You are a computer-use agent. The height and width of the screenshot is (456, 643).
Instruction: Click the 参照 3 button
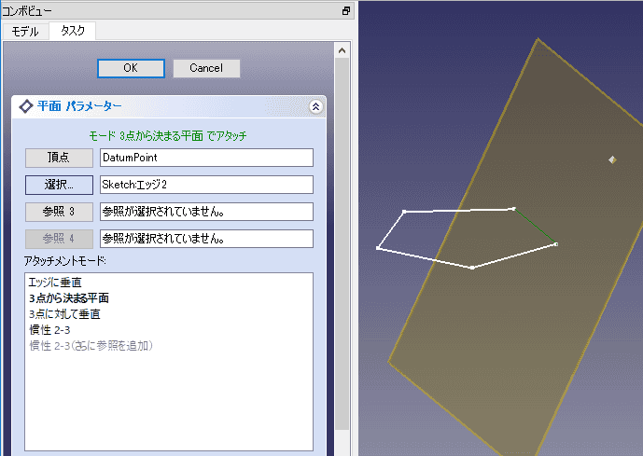point(59,212)
